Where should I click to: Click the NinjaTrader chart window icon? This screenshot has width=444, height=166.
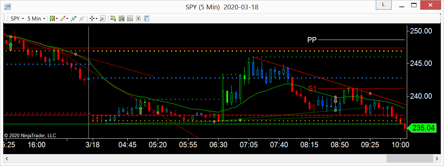(x=7, y=7)
